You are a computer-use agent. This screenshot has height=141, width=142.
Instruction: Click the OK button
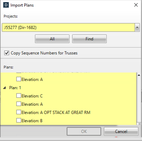(x=84, y=132)
